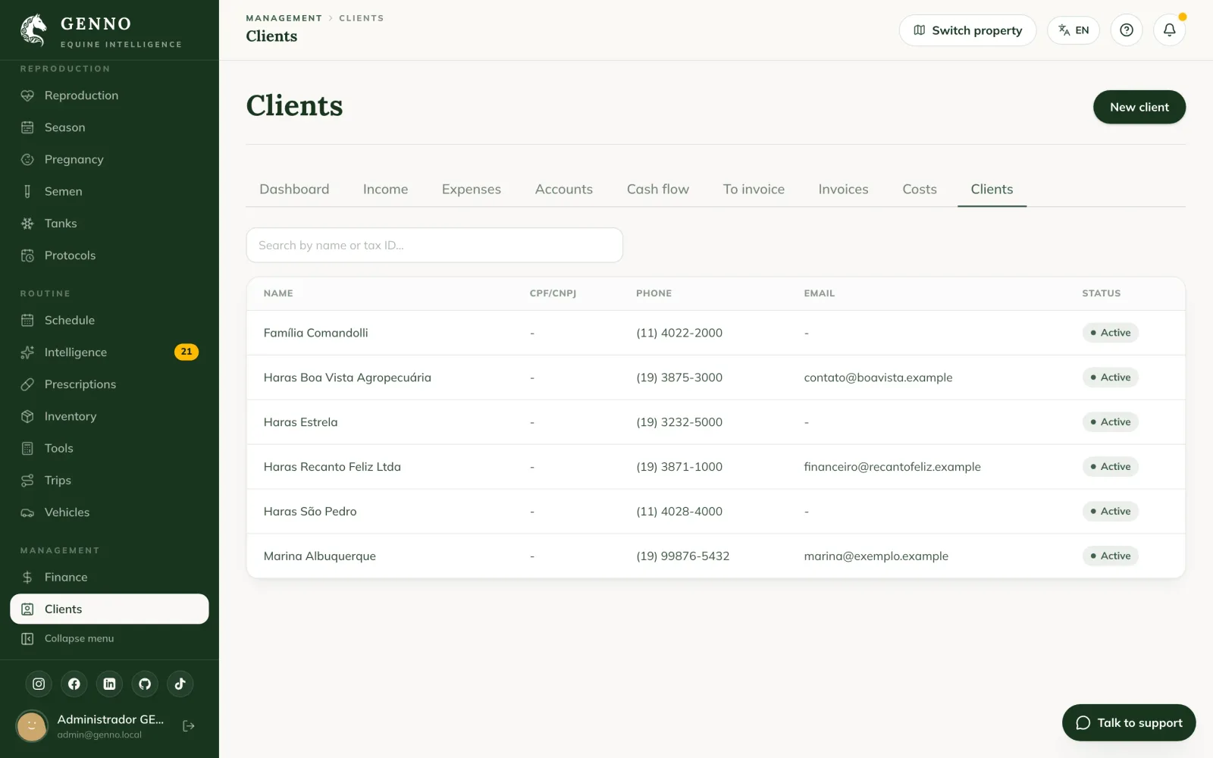Screen dimensions: 1213x758
Task: Open the GitHub link icon
Action: [x=145, y=684]
